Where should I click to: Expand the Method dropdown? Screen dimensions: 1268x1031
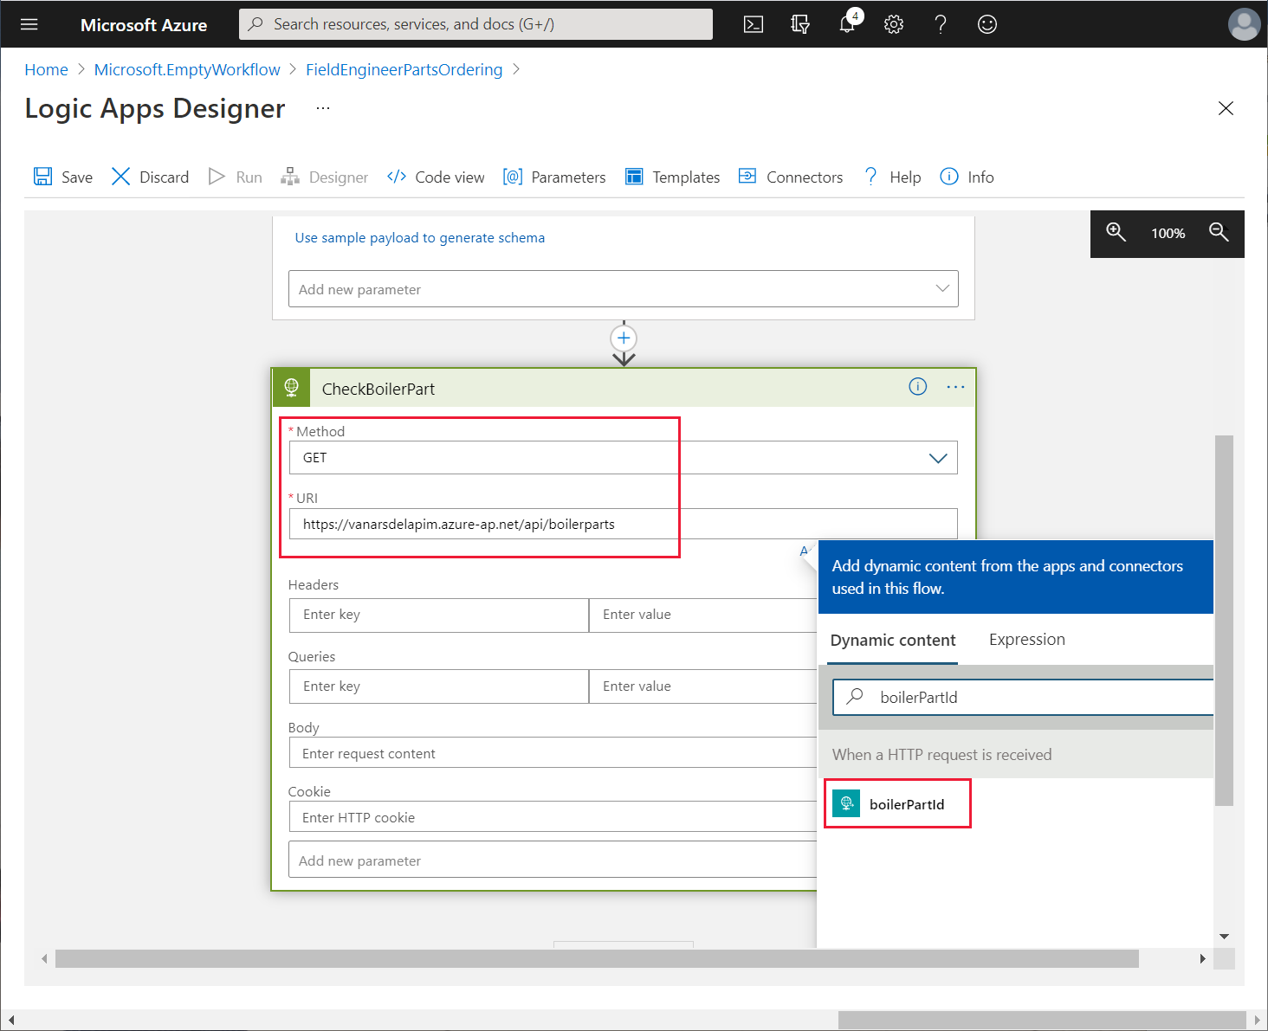(937, 458)
